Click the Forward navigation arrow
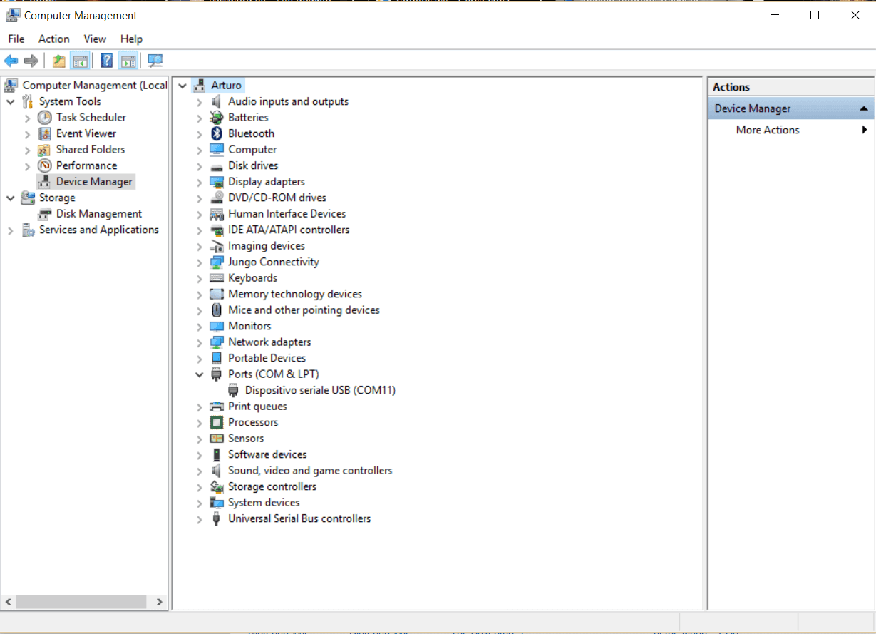Image resolution: width=876 pixels, height=634 pixels. [x=31, y=61]
